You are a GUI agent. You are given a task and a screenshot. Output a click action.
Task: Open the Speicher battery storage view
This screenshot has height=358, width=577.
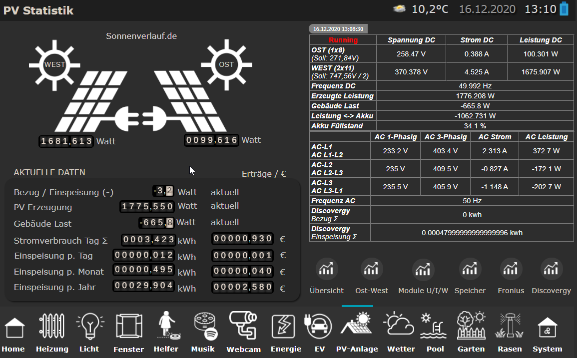470,270
